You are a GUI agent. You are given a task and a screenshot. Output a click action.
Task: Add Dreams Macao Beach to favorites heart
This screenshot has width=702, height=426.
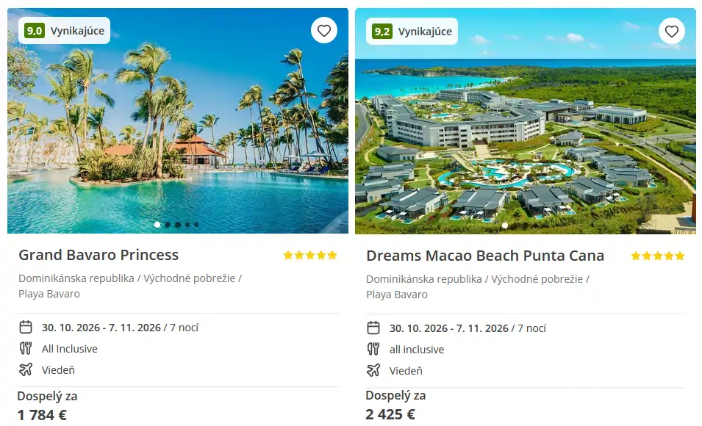pos(672,32)
